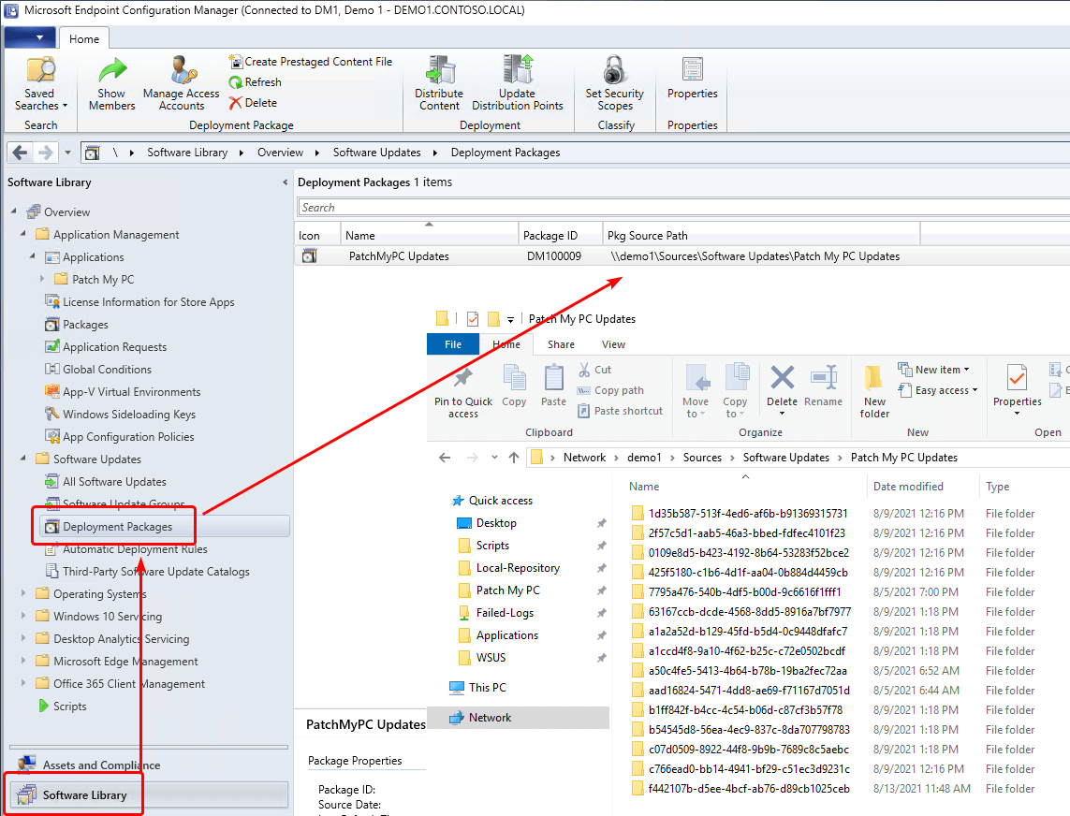
Task: Open Explorer View tab
Action: pyautogui.click(x=613, y=344)
